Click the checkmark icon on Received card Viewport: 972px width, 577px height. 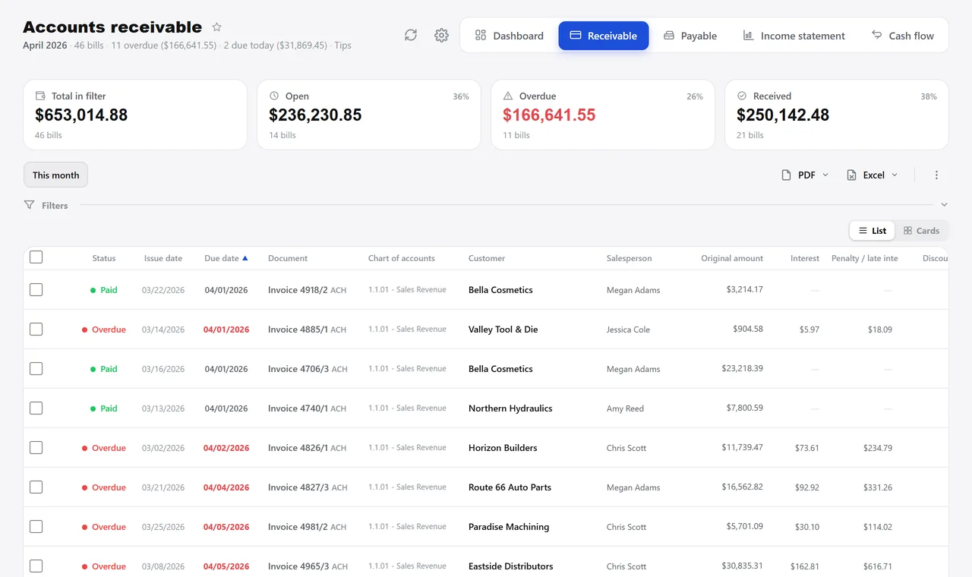pos(742,96)
